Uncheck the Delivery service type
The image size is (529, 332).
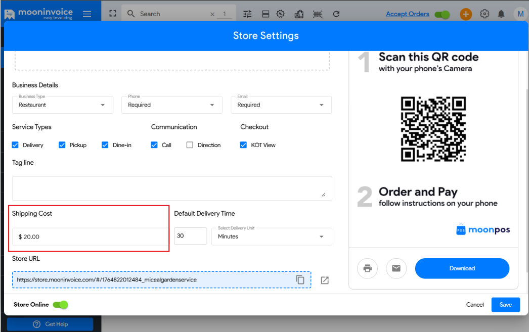(15, 145)
